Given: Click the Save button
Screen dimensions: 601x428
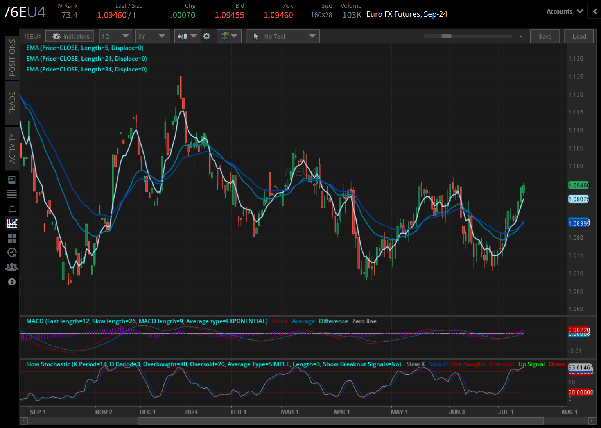Looking at the screenshot, I should click(x=545, y=36).
